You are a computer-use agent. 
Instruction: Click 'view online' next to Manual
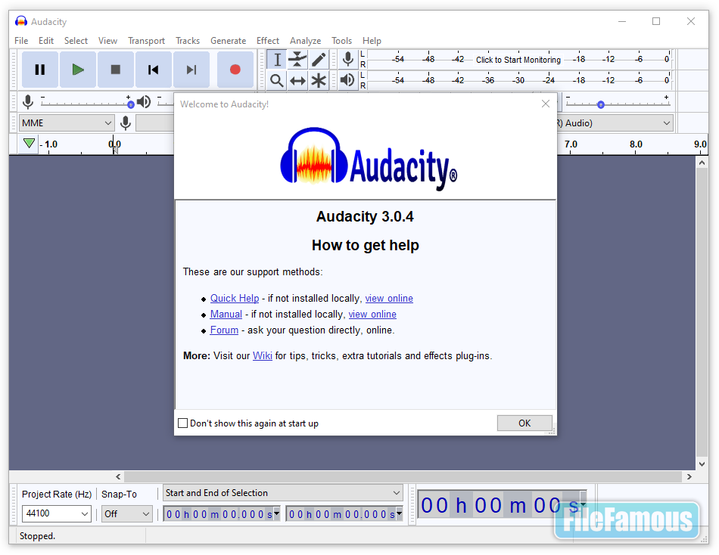tap(372, 315)
